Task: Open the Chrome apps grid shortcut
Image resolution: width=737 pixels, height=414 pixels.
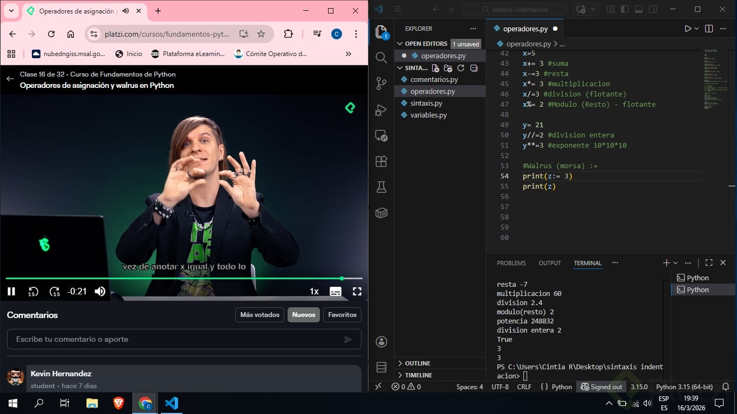Action: tap(11, 54)
